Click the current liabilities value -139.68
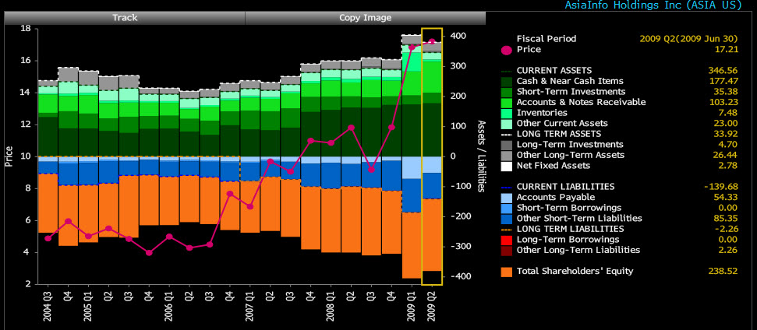 [x=721, y=187]
